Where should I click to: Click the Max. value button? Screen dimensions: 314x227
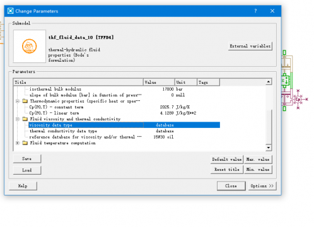coord(258,160)
